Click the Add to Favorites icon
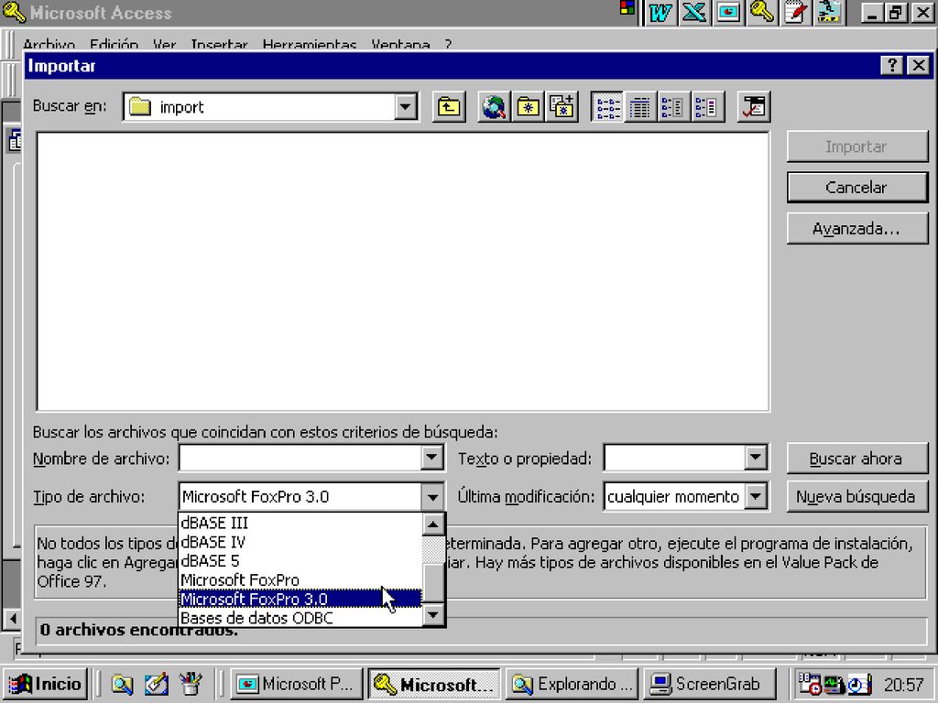 (562, 107)
